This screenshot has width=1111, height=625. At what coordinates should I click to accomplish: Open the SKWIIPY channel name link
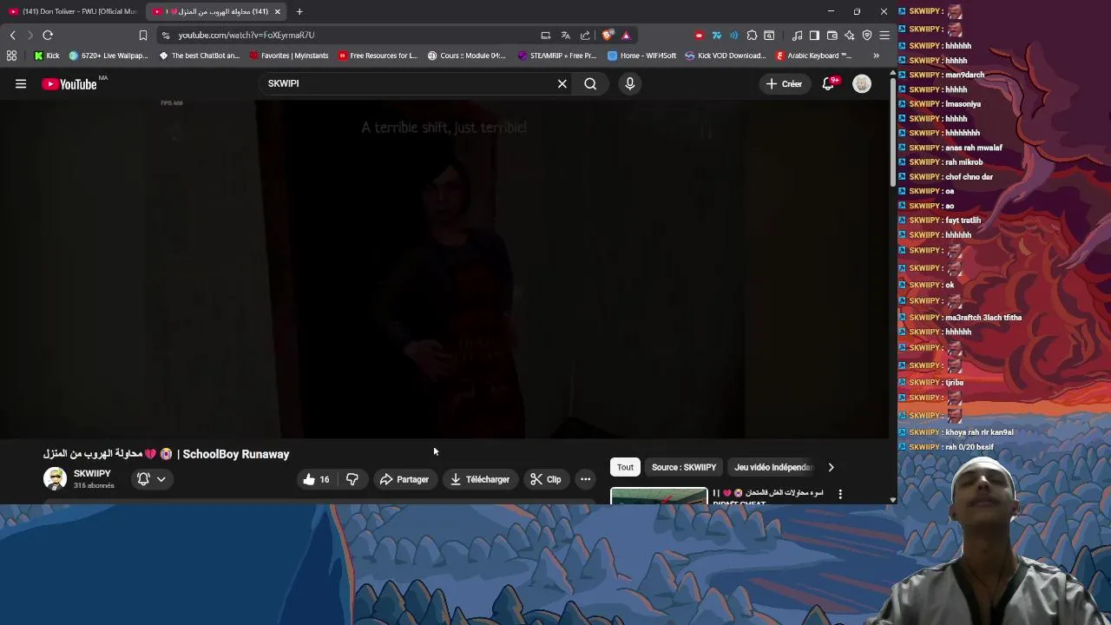[92, 474]
